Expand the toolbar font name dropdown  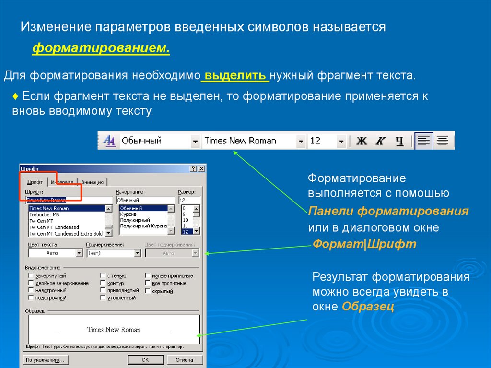click(x=301, y=141)
